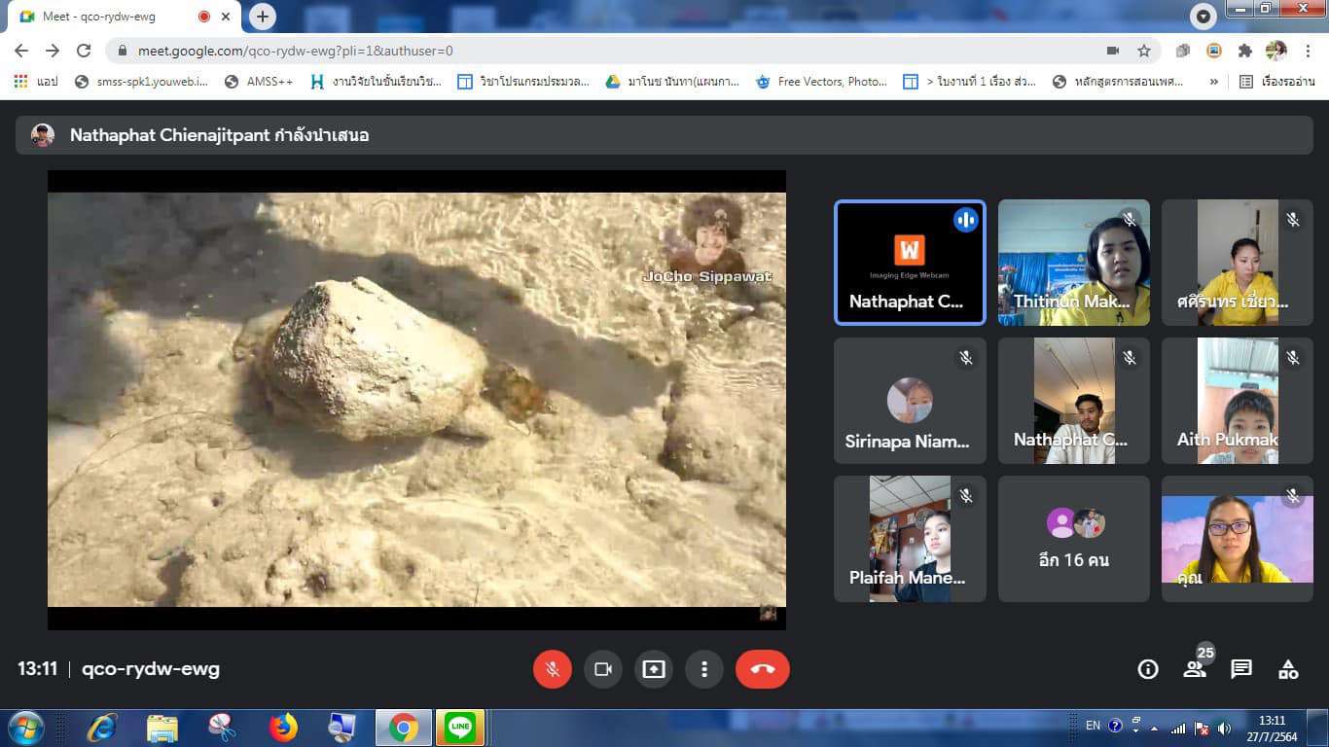
Task: Open the chat messages panel
Action: pos(1240,669)
